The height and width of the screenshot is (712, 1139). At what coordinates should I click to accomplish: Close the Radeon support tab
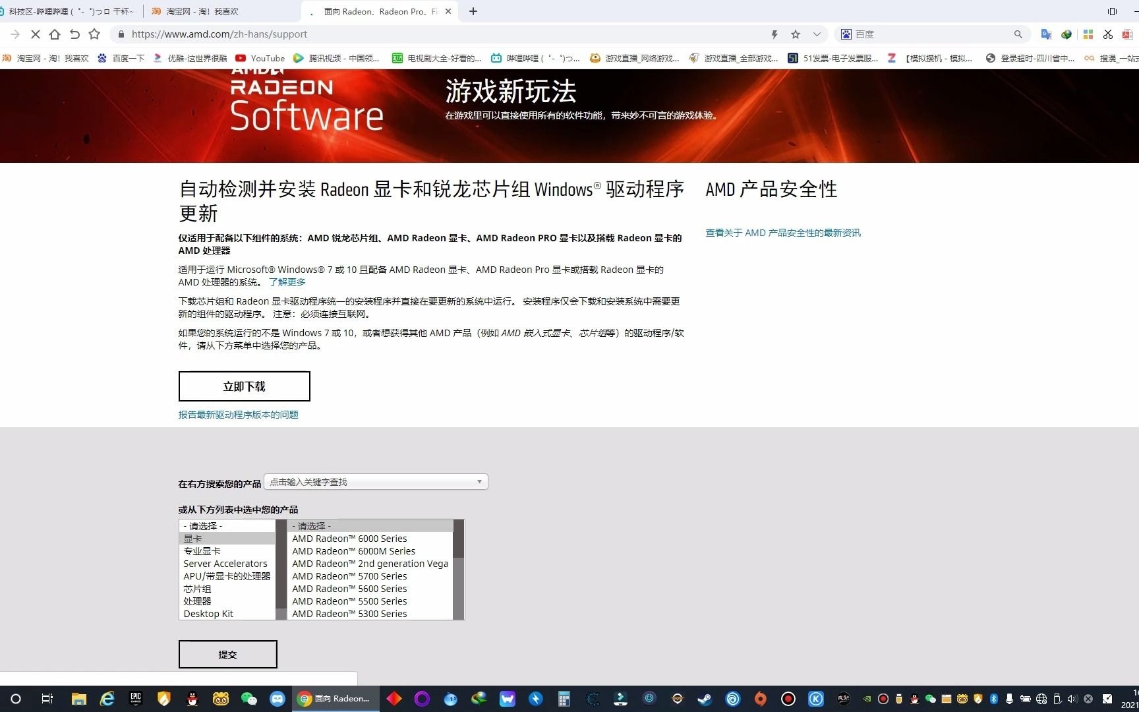point(449,11)
